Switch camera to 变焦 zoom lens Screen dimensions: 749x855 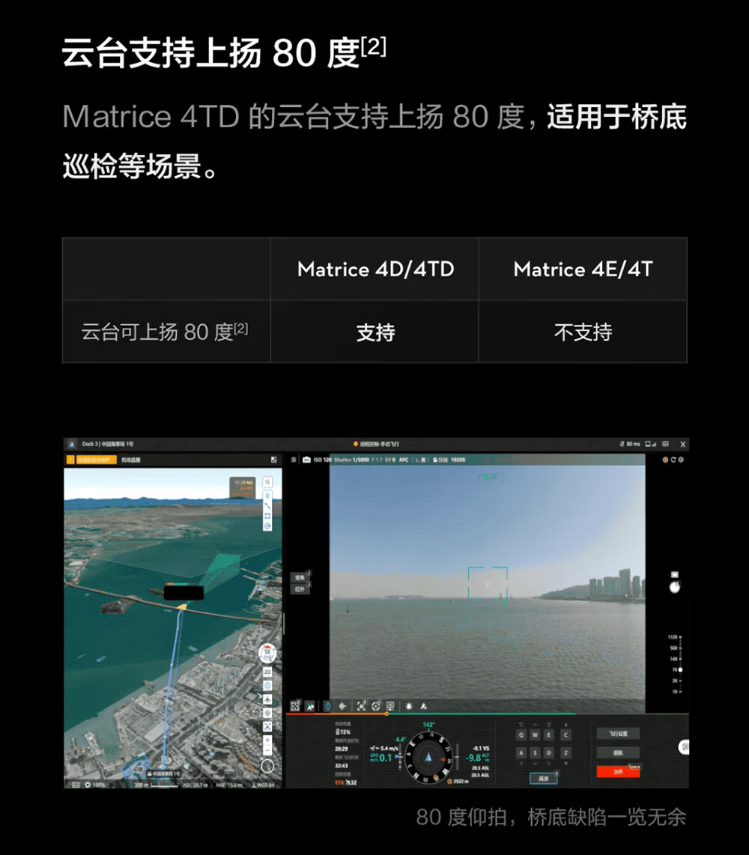point(300,577)
